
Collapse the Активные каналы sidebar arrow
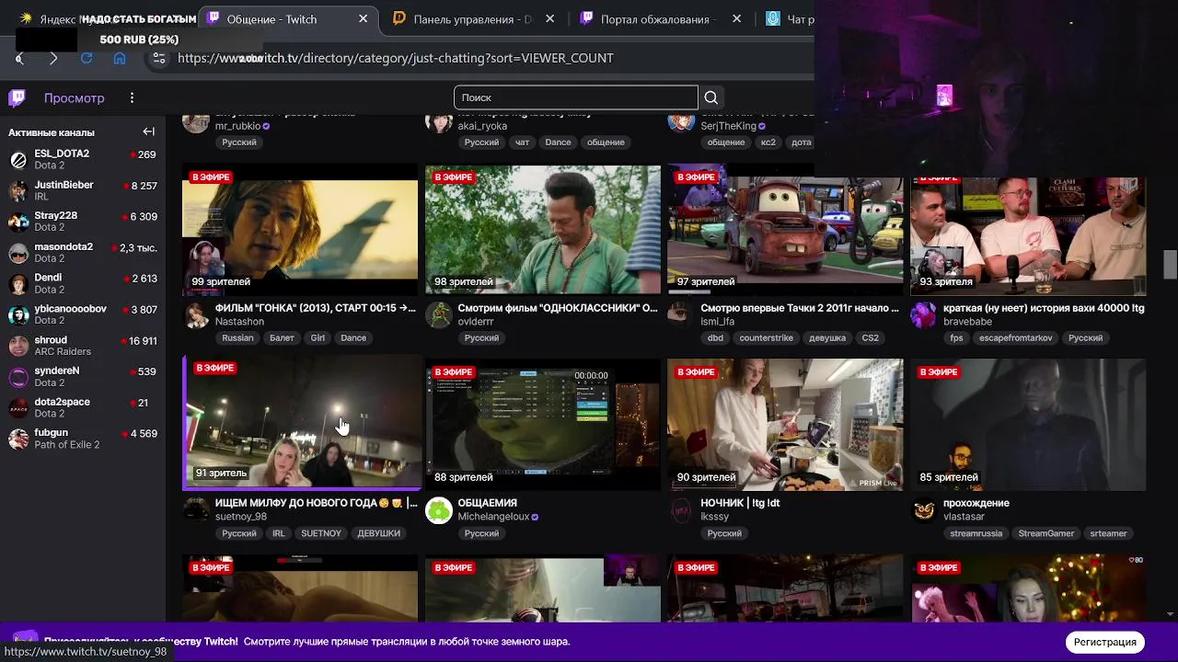tap(148, 131)
